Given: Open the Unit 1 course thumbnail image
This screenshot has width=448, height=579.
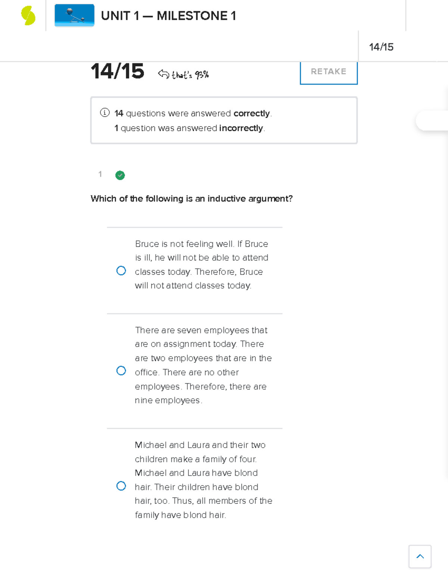Looking at the screenshot, I should tap(74, 15).
